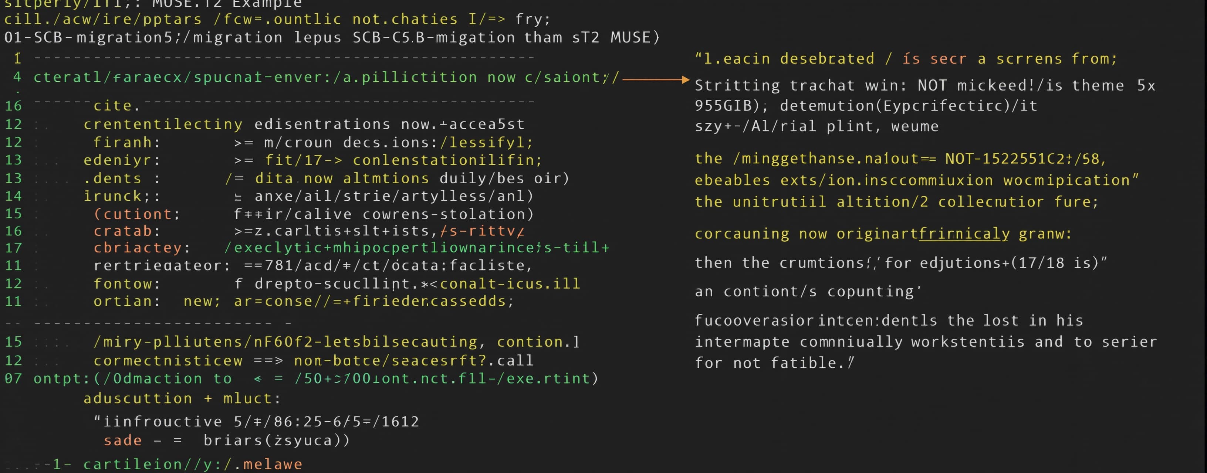This screenshot has width=1207, height=473.
Task: Select the 'cratab:' orange key
Action: tap(126, 231)
